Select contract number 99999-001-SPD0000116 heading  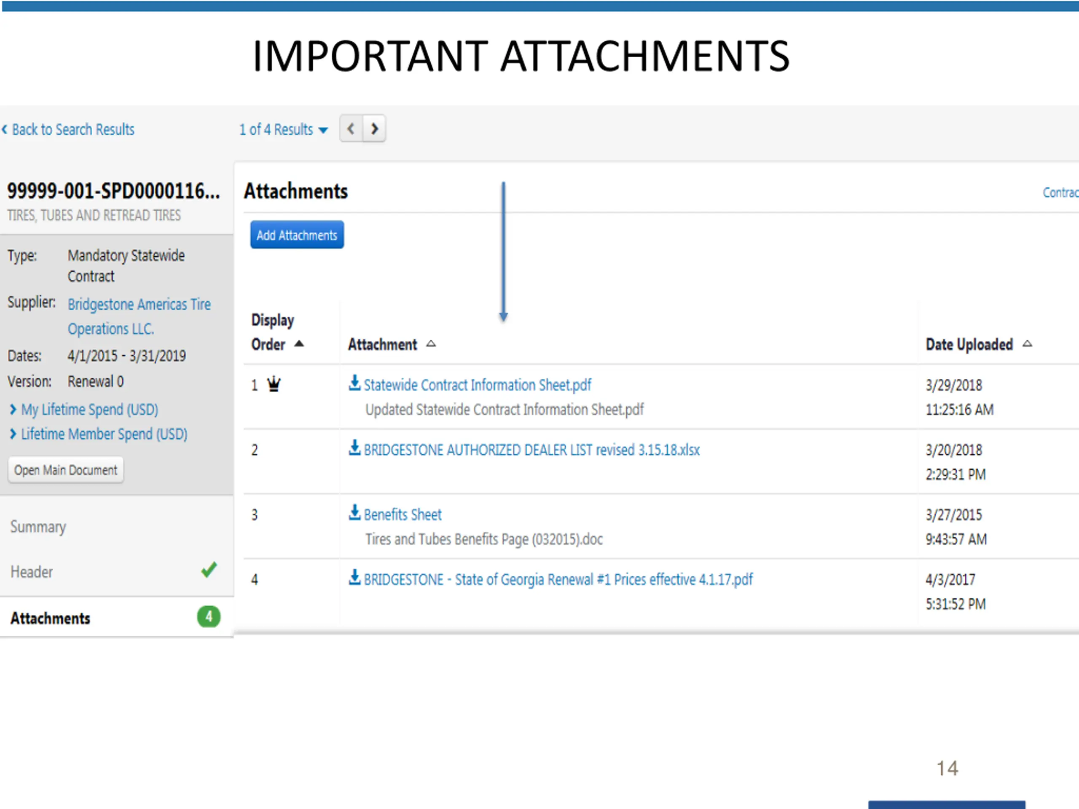[x=113, y=191]
